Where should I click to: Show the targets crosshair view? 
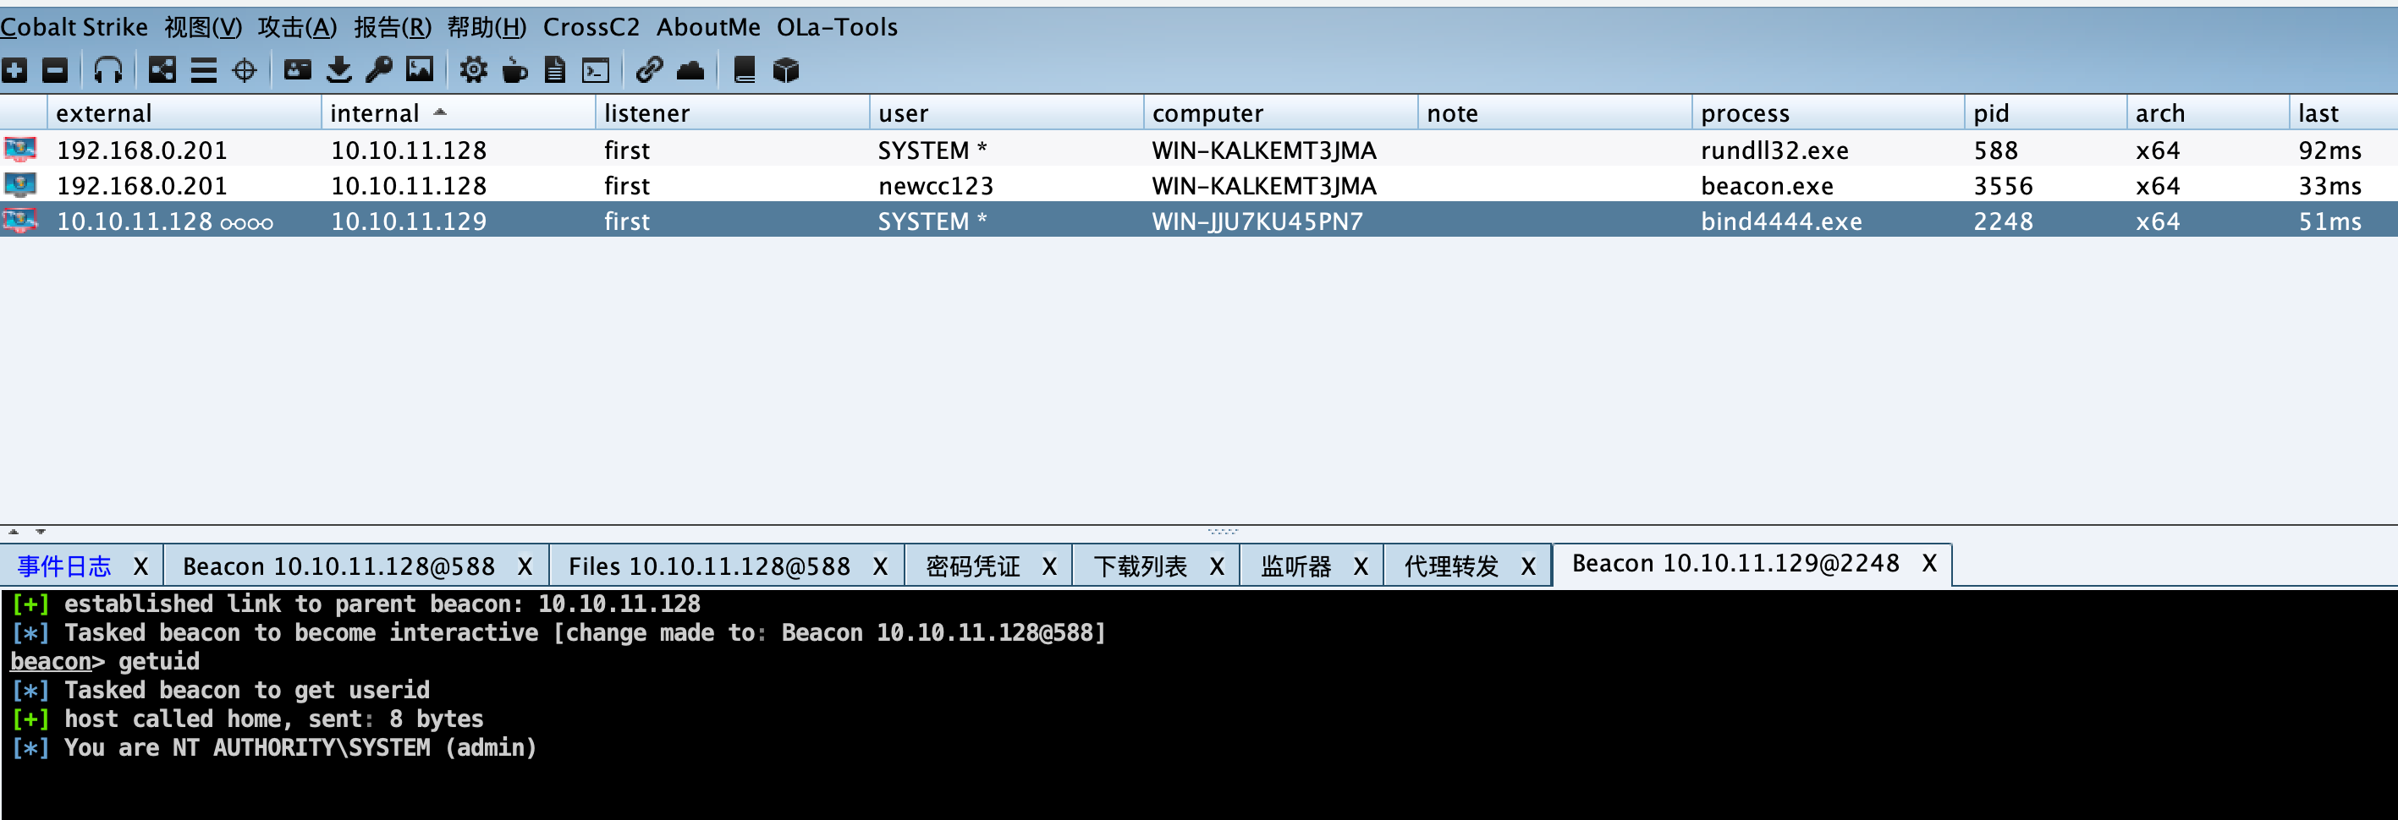[x=244, y=69]
